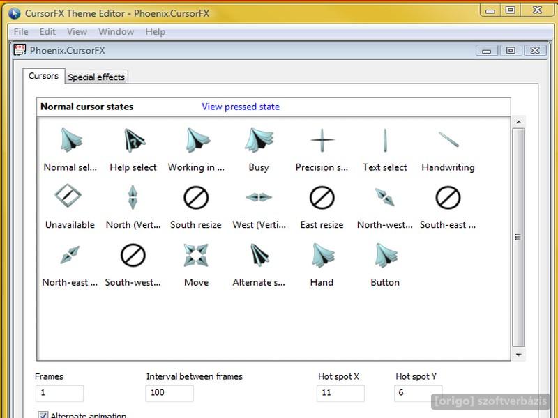Toggle the Alternate animation checkbox

(x=43, y=415)
